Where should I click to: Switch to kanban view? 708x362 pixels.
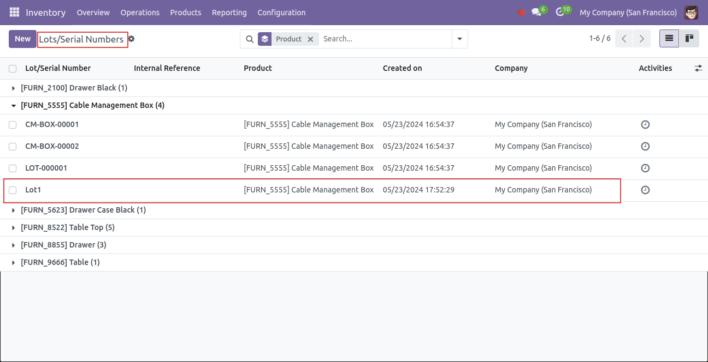point(689,39)
